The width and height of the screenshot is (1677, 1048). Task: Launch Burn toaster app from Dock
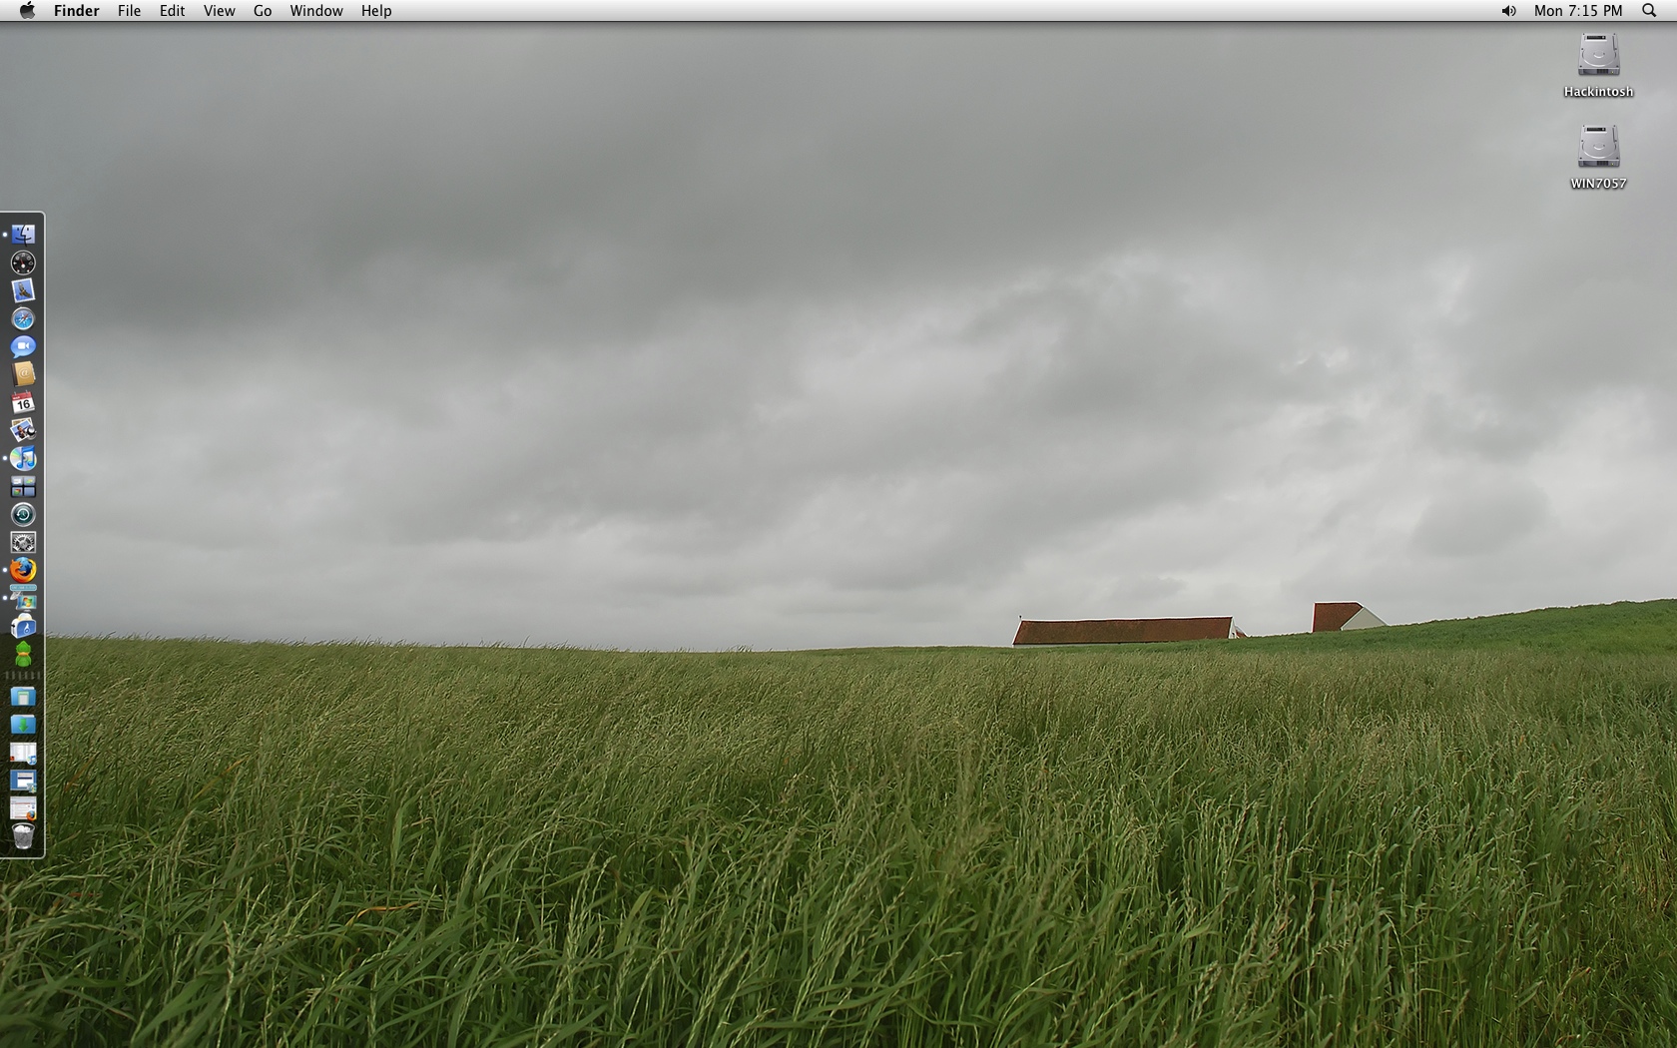click(x=23, y=626)
